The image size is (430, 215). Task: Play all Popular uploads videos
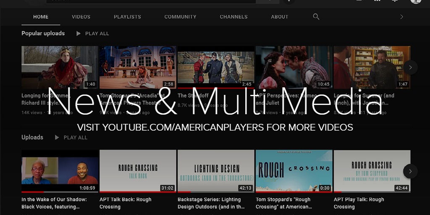tap(93, 34)
